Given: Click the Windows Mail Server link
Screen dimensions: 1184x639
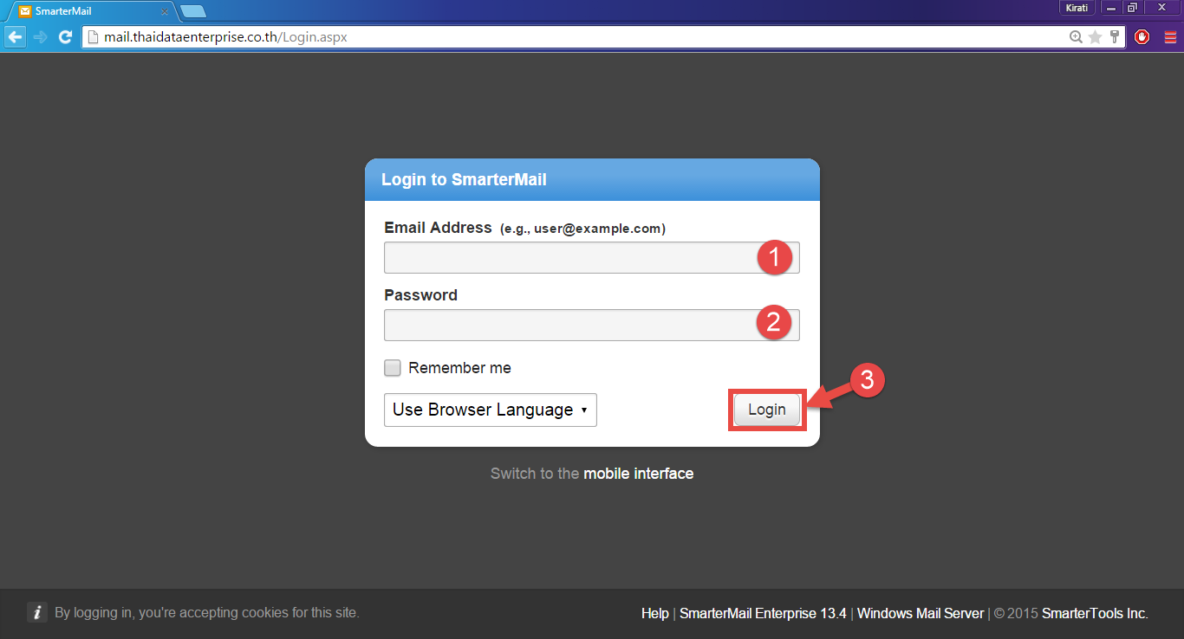Looking at the screenshot, I should [x=921, y=613].
